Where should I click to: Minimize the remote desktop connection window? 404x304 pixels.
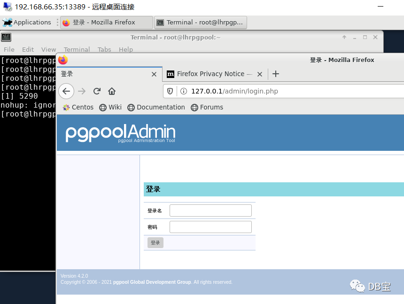[381, 7]
